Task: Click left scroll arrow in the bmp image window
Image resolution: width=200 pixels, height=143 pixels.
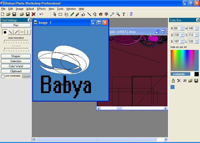Action: (x=98, y=108)
